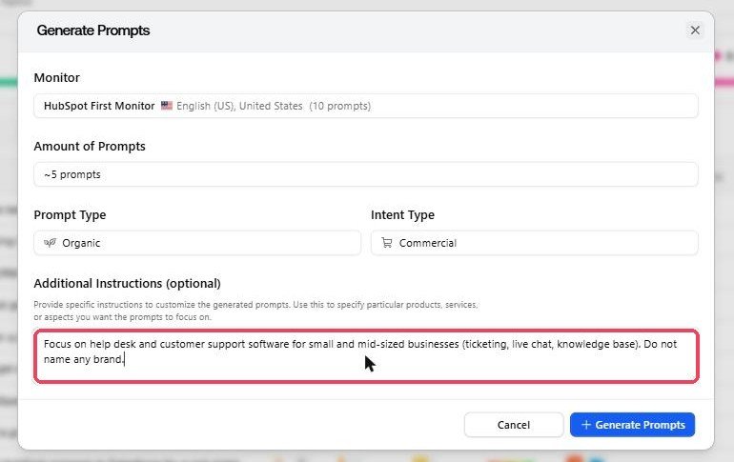Click the "Additional Instructions (optional)" label
The height and width of the screenshot is (462, 734).
pyautogui.click(x=128, y=283)
